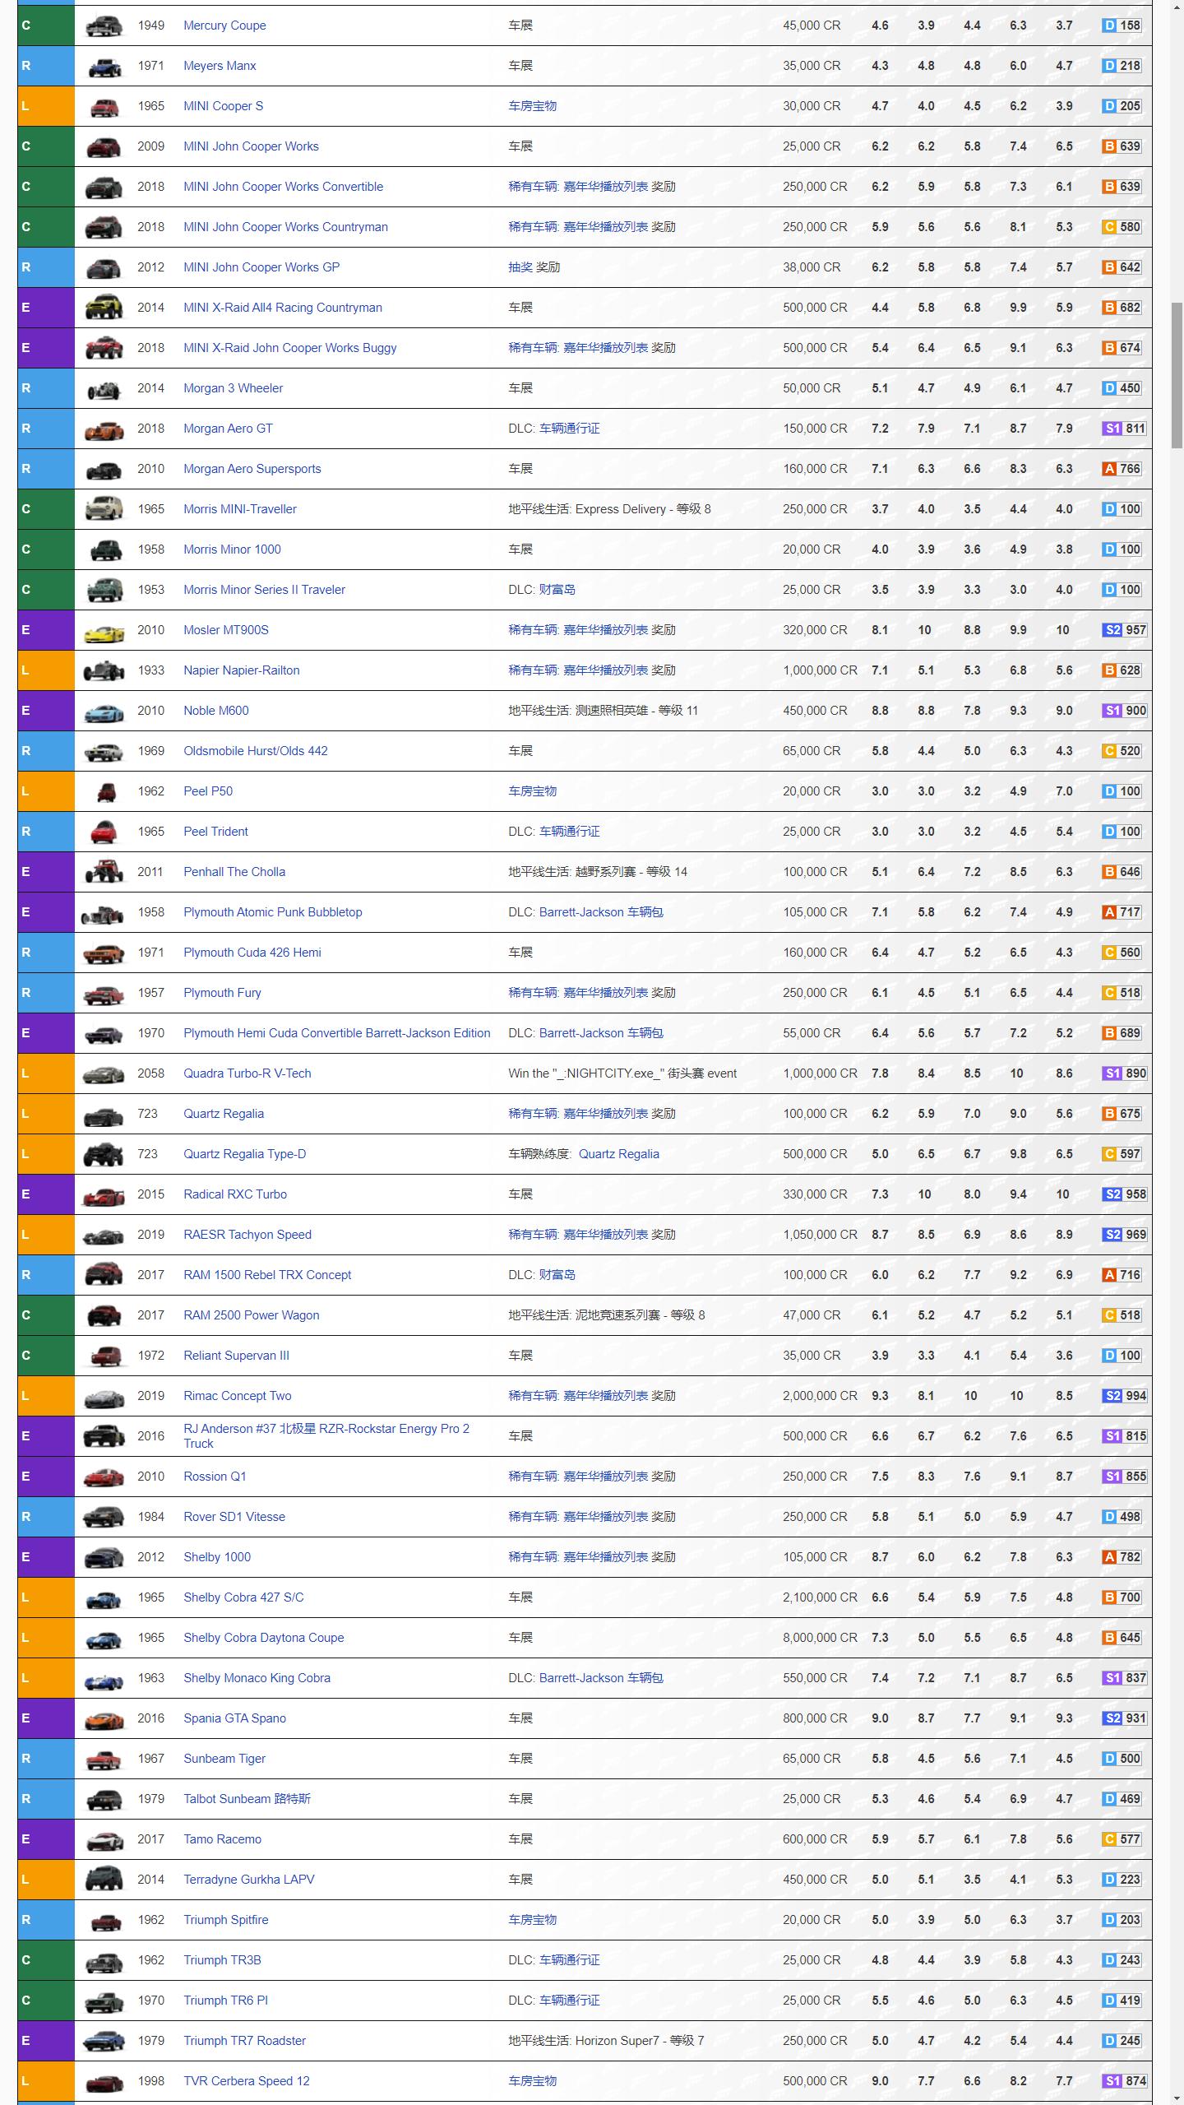Open the Triumph TR3B link
1184x2105 pixels.
(x=222, y=1960)
